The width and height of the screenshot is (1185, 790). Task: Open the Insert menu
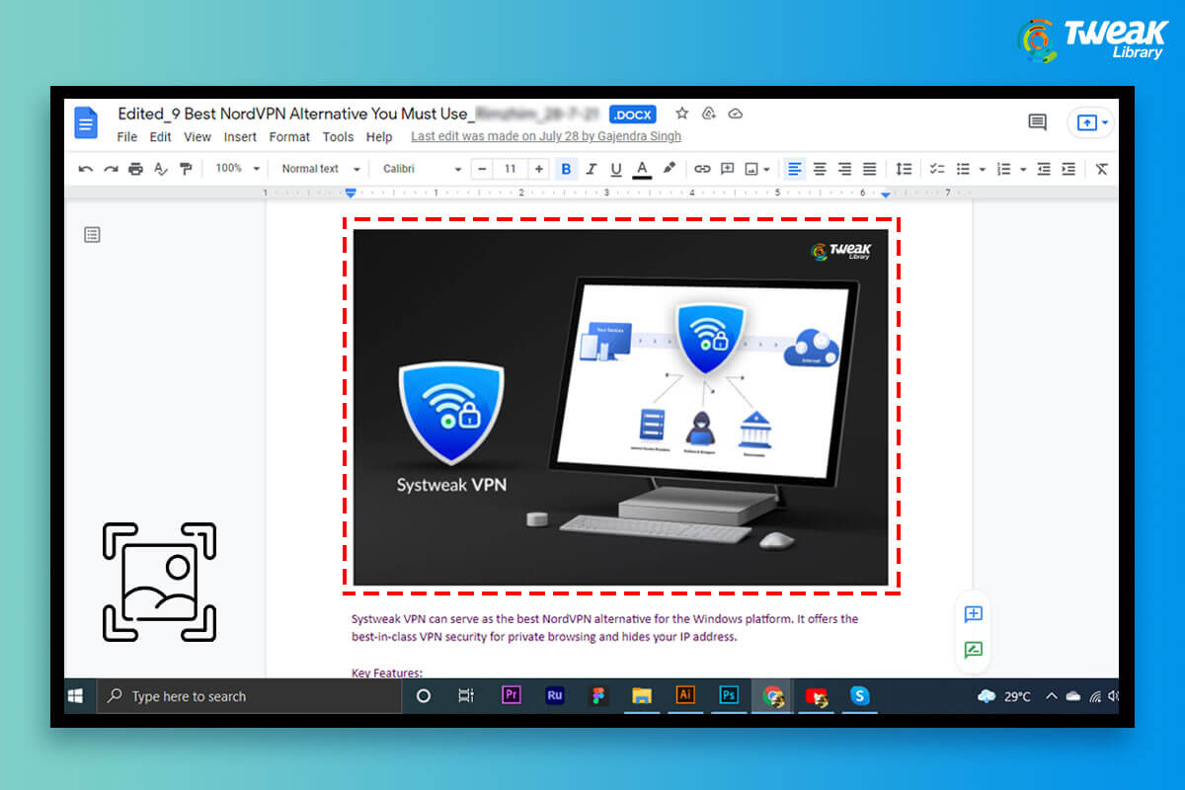(x=240, y=137)
